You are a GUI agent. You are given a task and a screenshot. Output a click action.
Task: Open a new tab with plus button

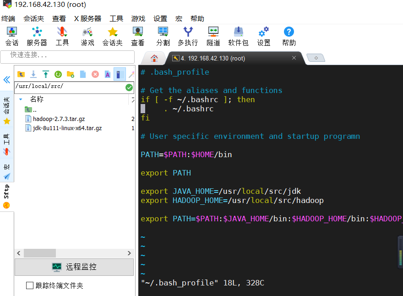[x=316, y=58]
